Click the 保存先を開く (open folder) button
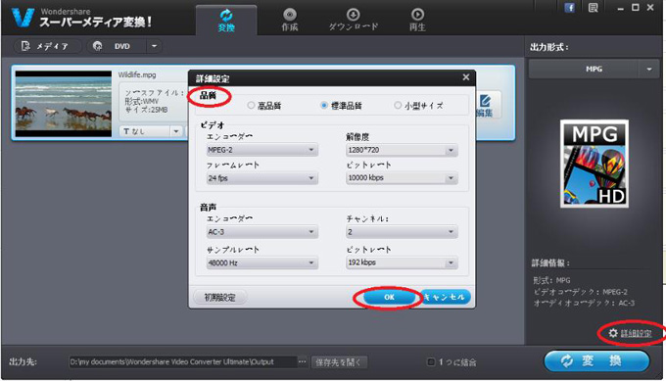Viewport: 666px width, 381px height. (339, 362)
